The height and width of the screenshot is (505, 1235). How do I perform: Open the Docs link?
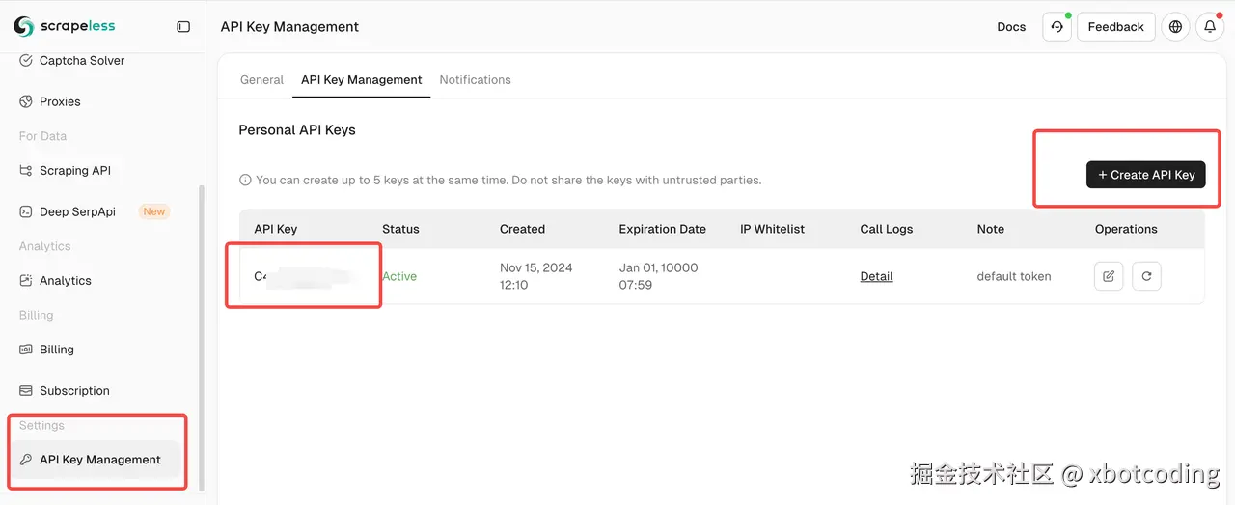pyautogui.click(x=1011, y=27)
